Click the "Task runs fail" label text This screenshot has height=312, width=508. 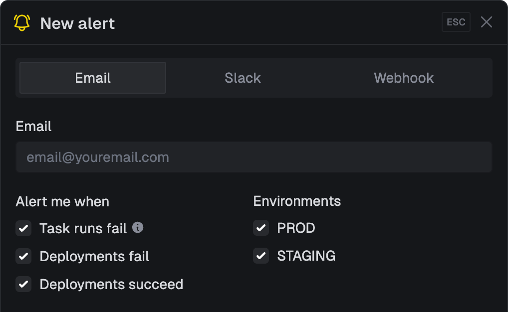tap(83, 228)
